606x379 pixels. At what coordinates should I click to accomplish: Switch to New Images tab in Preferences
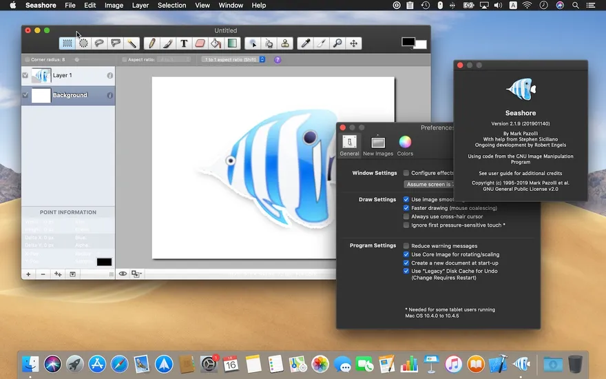point(378,146)
